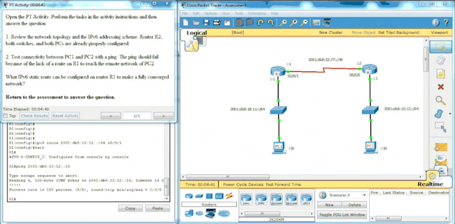Choose the Draw Polygon tool

pos(439,114)
